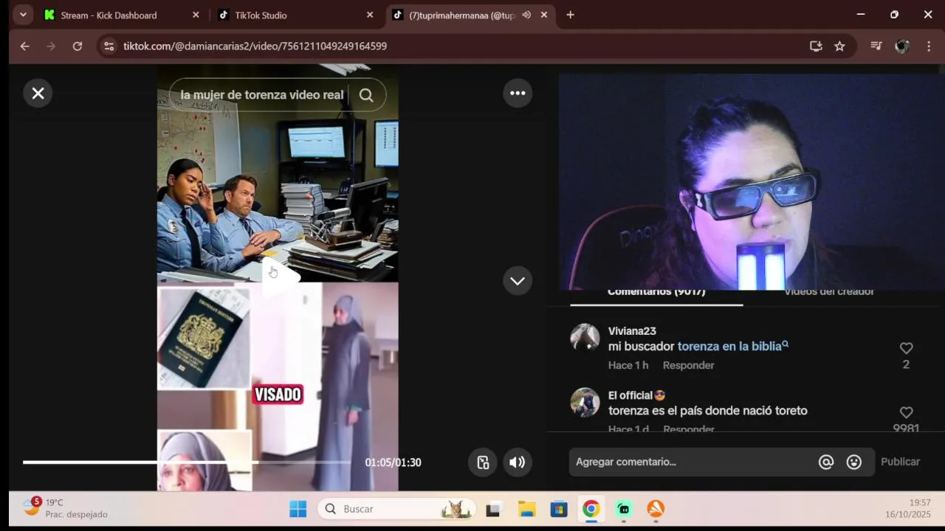Image resolution: width=945 pixels, height=531 pixels.
Task: Open File Explorer from the taskbar
Action: [526, 509]
